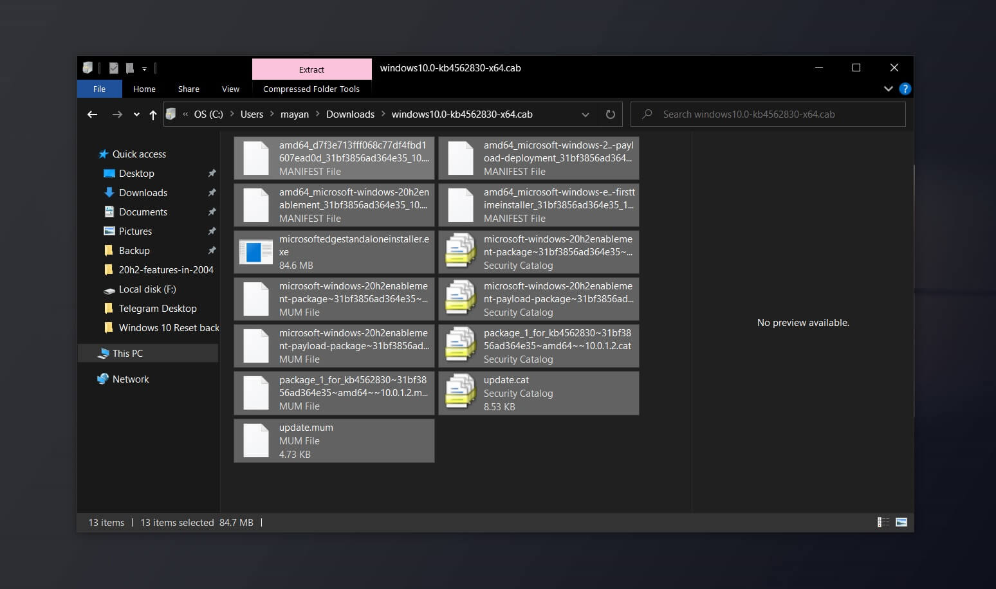Screen dimensions: 996x589
Task: Click the Back navigation arrow
Action: point(92,114)
